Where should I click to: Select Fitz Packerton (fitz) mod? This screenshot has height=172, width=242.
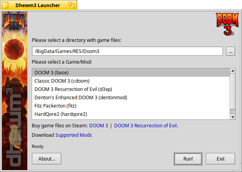pos(131,106)
